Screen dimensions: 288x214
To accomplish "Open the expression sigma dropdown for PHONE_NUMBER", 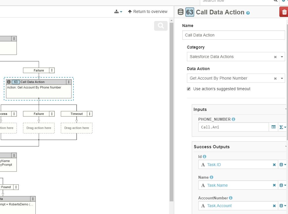I will (283, 127).
